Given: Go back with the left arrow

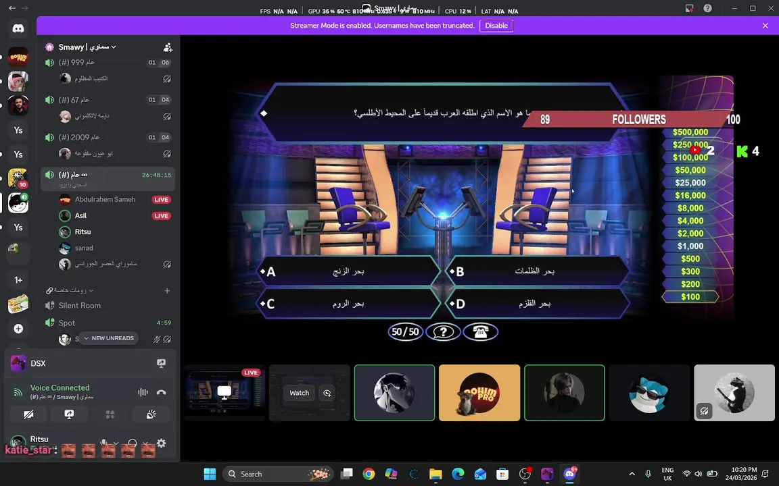Looking at the screenshot, I should coord(12,8).
